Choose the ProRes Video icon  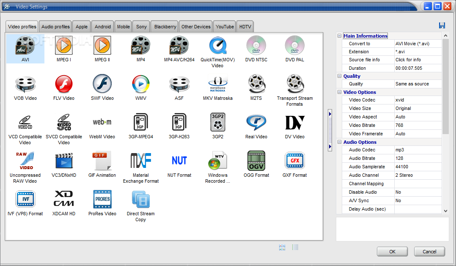pos(102,199)
